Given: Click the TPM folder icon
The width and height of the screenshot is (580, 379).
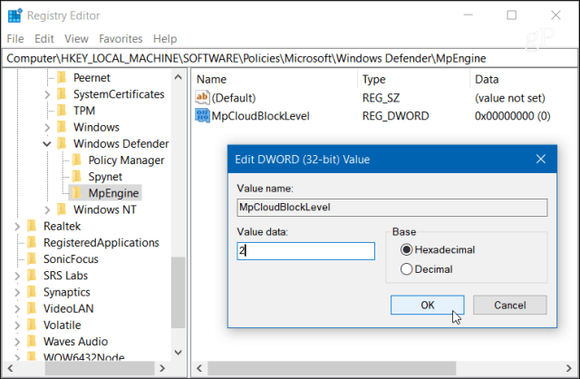Looking at the screenshot, I should coord(62,111).
